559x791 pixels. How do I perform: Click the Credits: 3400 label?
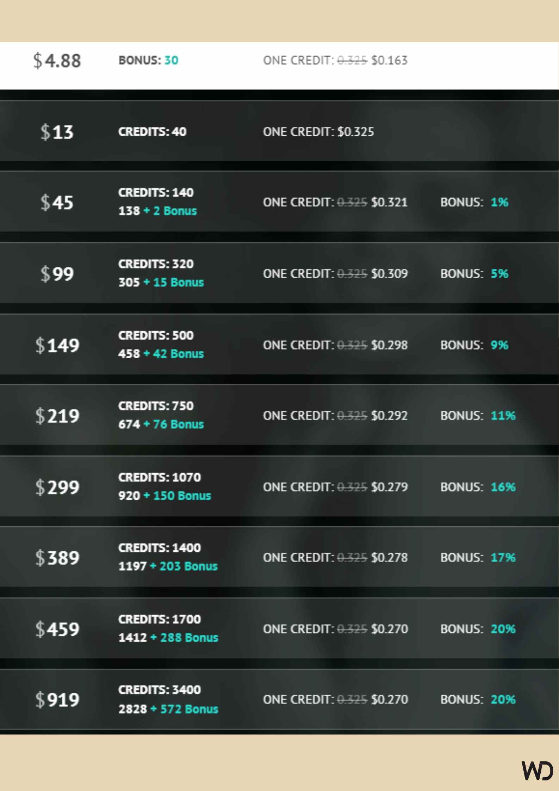(160, 690)
